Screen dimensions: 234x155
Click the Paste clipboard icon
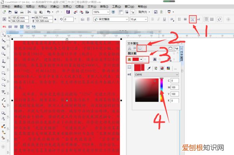coord(41,12)
